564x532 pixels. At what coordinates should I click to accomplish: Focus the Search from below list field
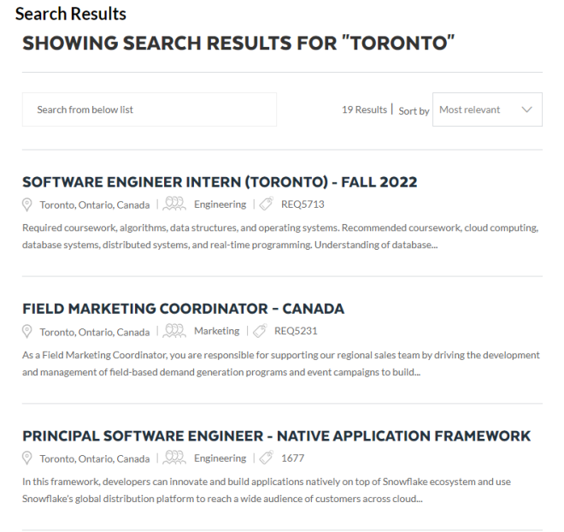[150, 109]
